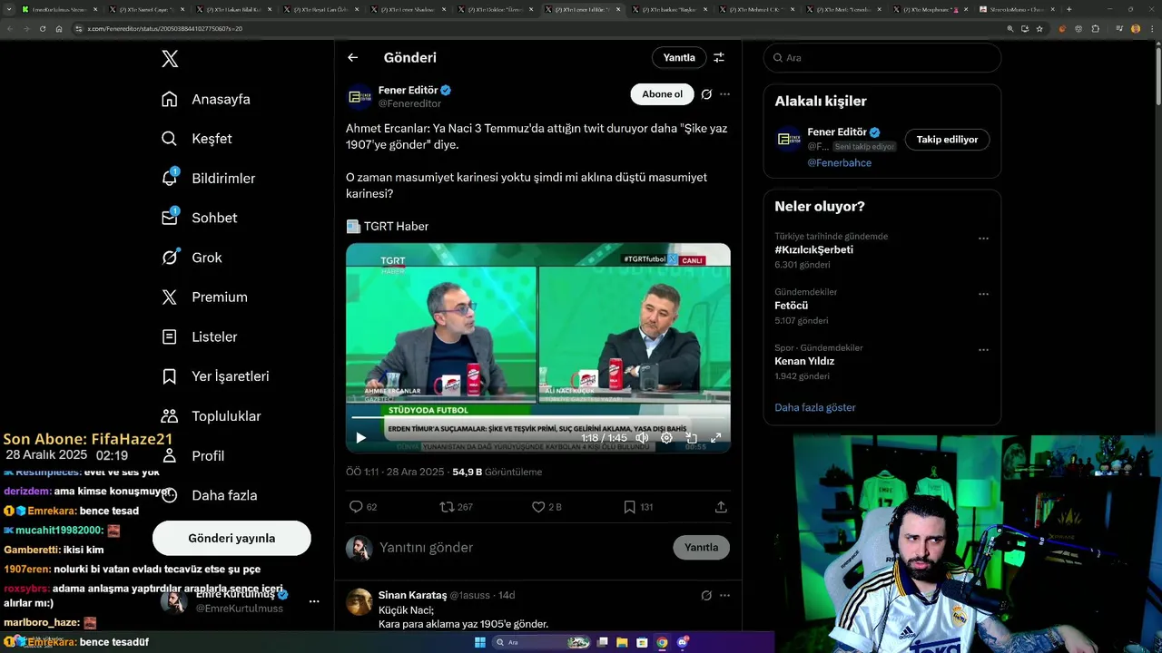This screenshot has height=653, width=1162.
Task: Click Grok explain icon on main post
Action: tap(706, 94)
